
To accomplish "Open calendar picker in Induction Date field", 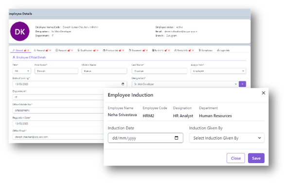I will point(176,138).
